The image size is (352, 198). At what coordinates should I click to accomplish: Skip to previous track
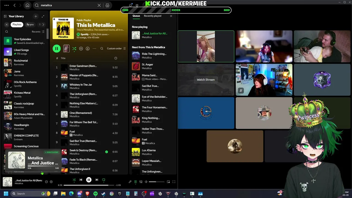[81, 180]
